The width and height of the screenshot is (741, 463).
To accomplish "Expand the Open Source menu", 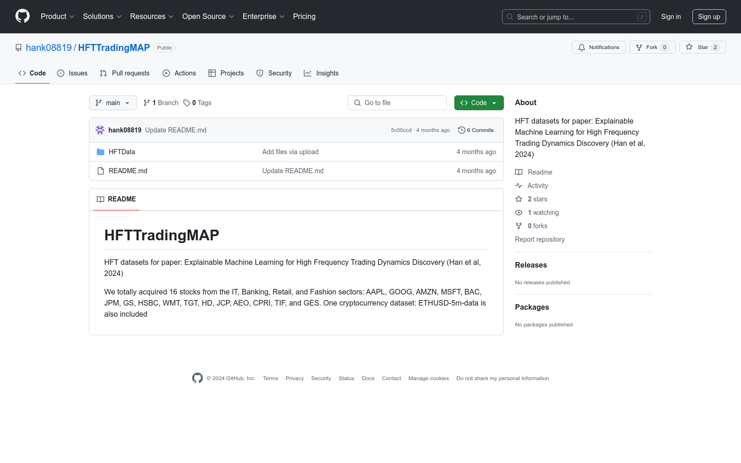I will pyautogui.click(x=208, y=17).
